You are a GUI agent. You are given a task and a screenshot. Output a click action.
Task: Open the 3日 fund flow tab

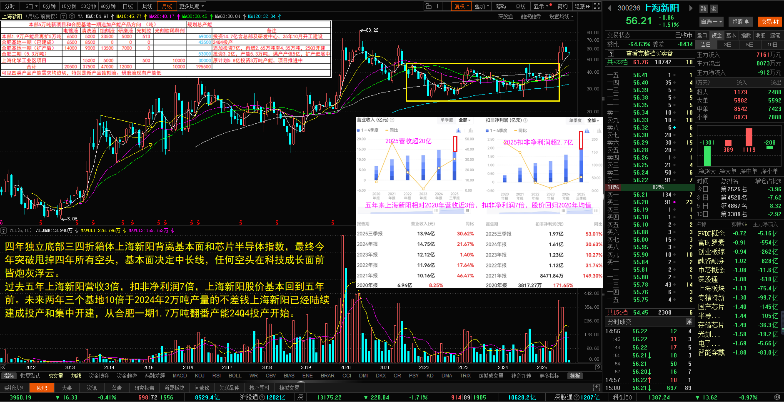click(x=728, y=45)
